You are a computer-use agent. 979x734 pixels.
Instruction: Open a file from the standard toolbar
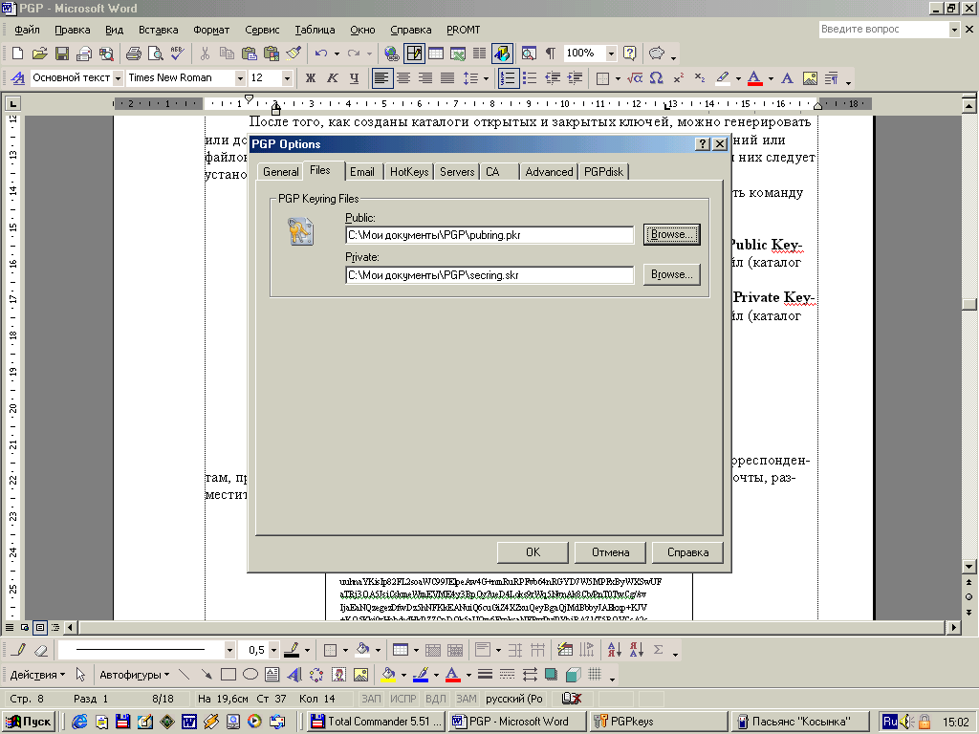pos(39,54)
